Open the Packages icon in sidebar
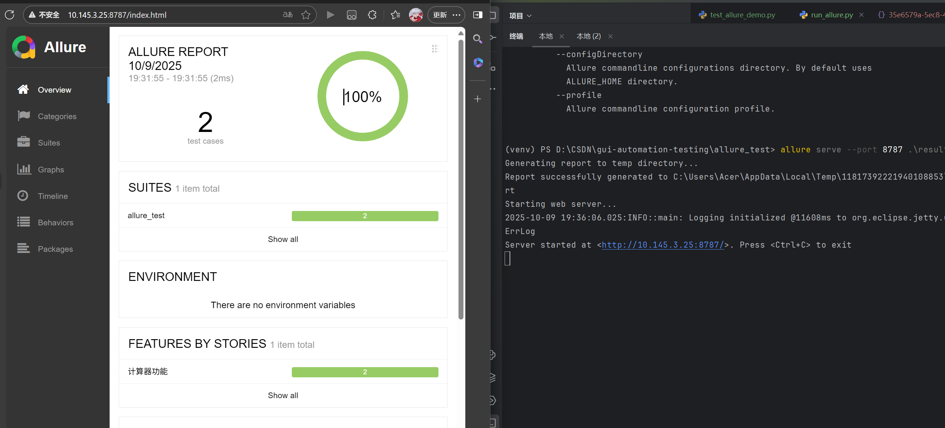945x428 pixels. click(x=23, y=248)
